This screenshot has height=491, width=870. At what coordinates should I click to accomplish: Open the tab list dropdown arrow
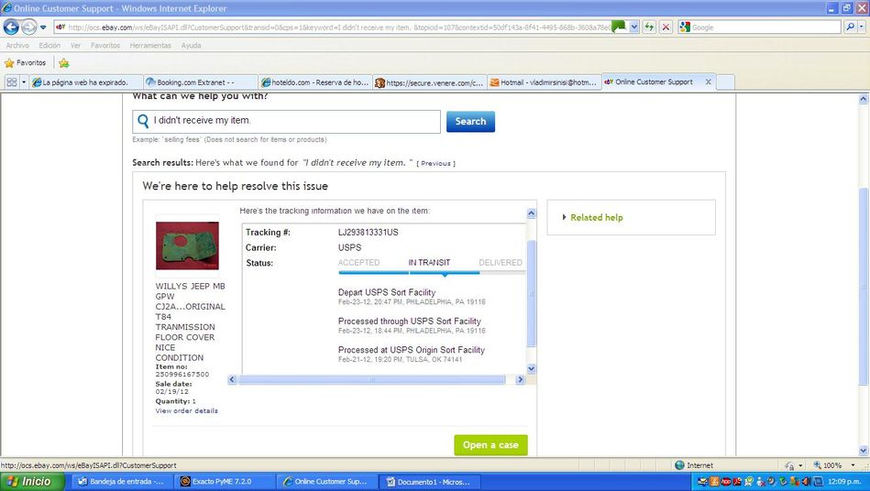(x=24, y=82)
